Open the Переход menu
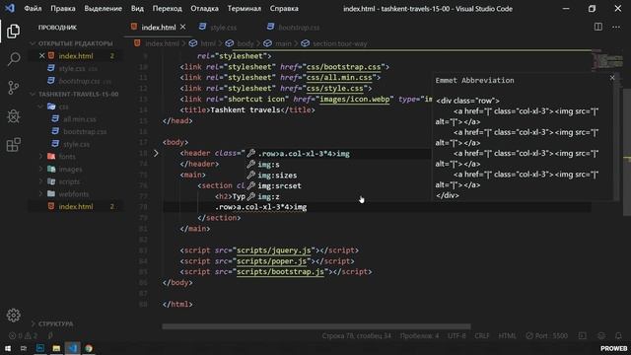 click(167, 9)
